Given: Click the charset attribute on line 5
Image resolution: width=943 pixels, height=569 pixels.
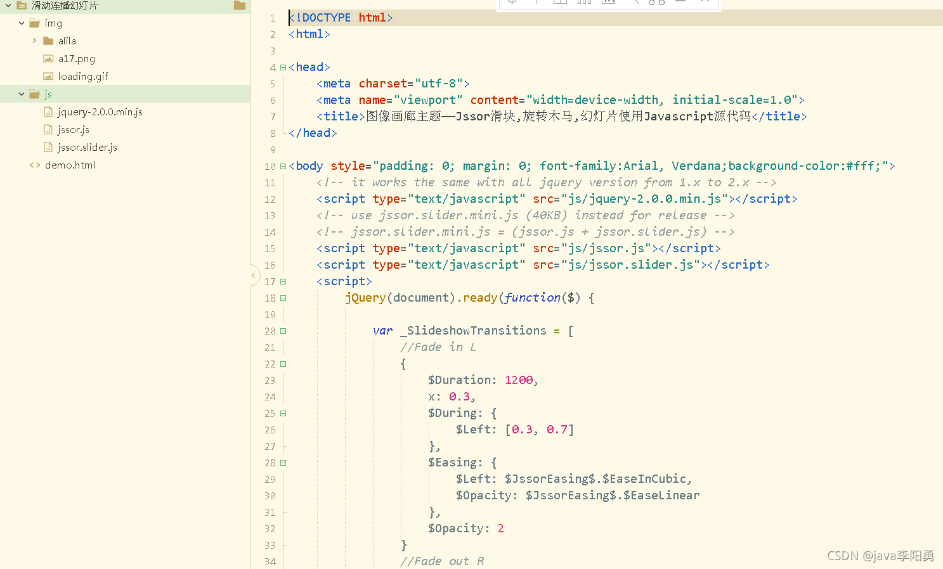Looking at the screenshot, I should coord(383,84).
